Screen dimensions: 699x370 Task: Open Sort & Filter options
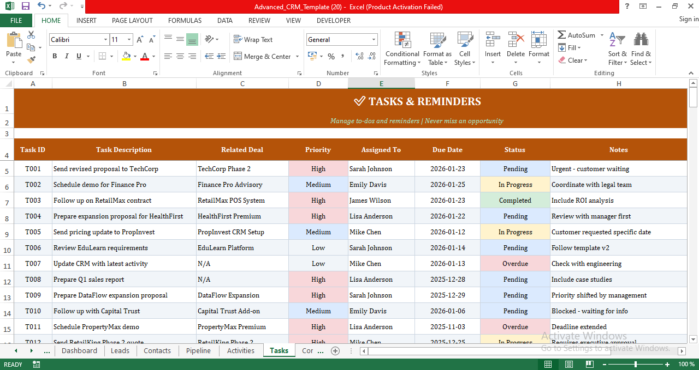click(618, 49)
